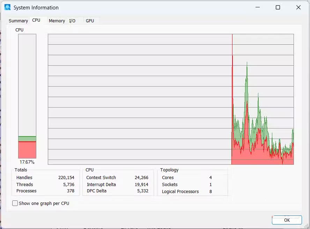310x229 pixels.
Task: Click the System Information title bar icon
Action: [8, 7]
